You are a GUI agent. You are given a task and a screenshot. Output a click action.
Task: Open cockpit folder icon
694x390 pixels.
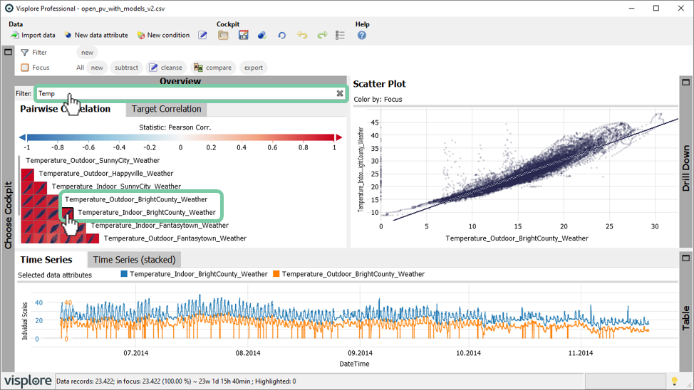pos(223,35)
